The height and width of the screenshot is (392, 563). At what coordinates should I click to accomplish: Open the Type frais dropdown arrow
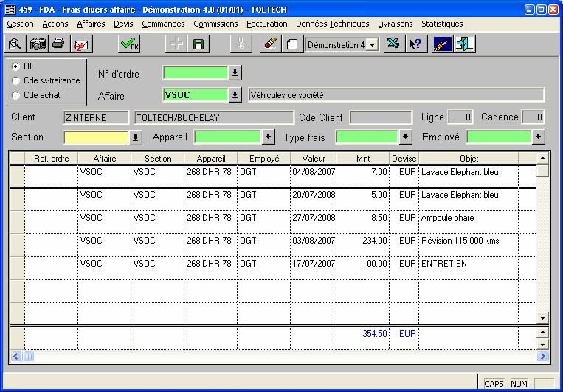405,137
